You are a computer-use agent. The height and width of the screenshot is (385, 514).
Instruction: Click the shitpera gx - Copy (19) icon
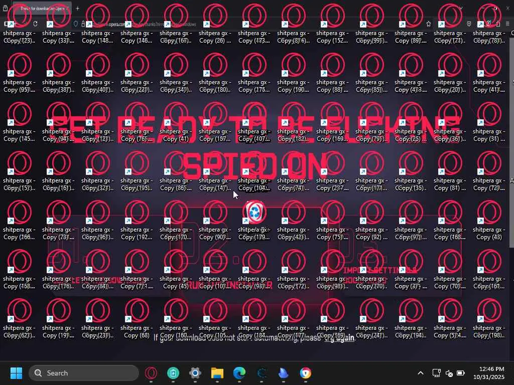coord(58,318)
